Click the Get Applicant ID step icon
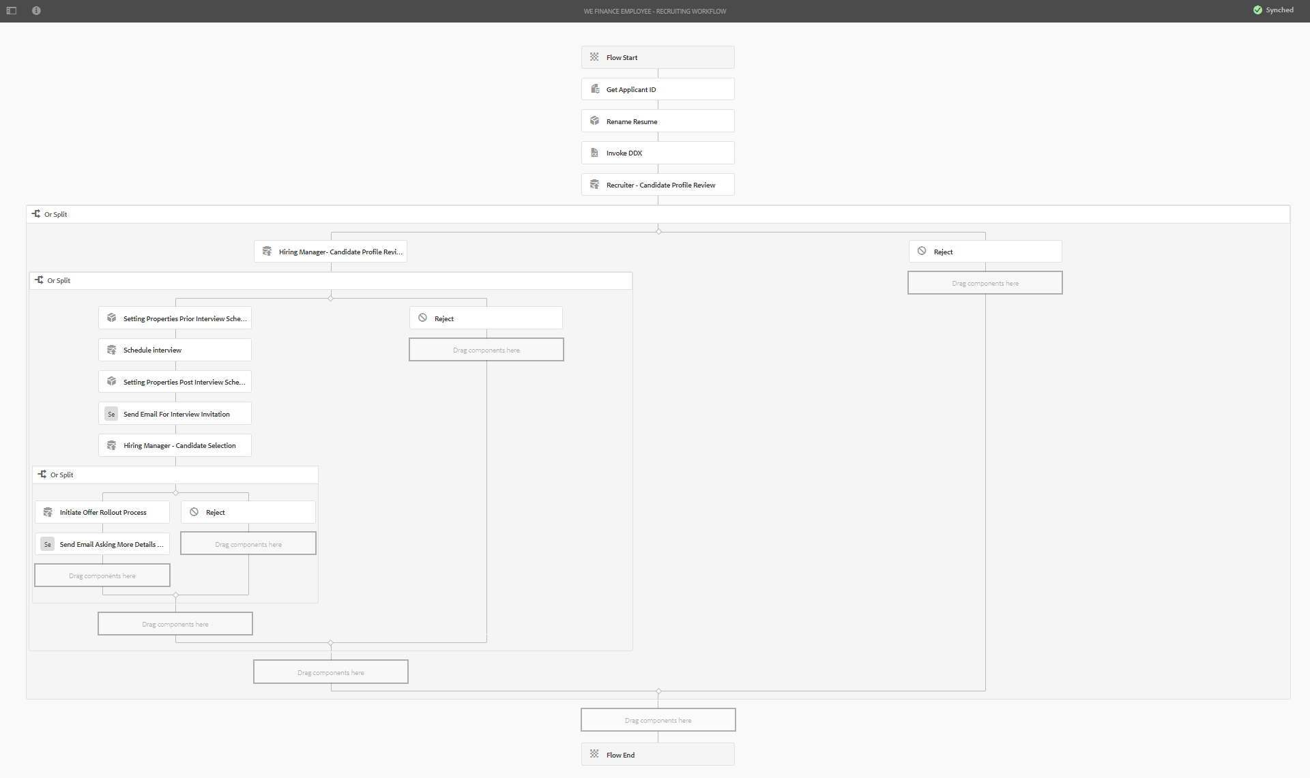 (x=594, y=89)
